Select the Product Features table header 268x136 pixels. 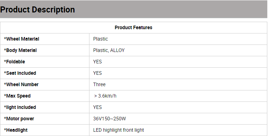tap(134, 27)
